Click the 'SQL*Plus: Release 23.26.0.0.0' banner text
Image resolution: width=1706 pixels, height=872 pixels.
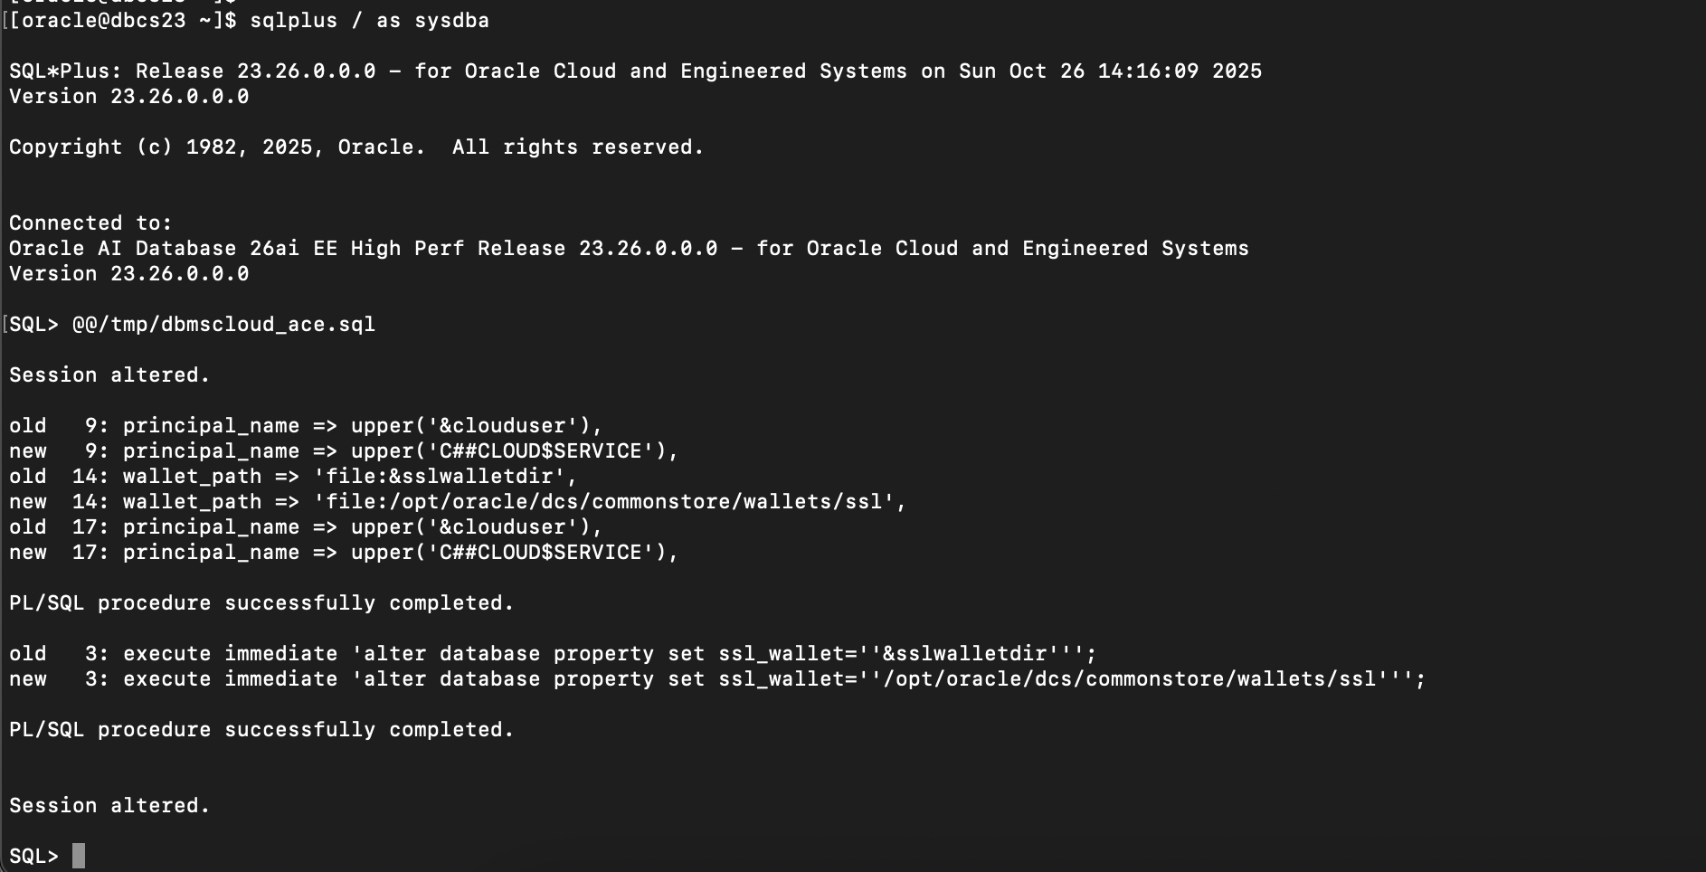click(x=192, y=71)
